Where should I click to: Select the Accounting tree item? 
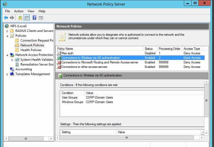click(x=24, y=69)
